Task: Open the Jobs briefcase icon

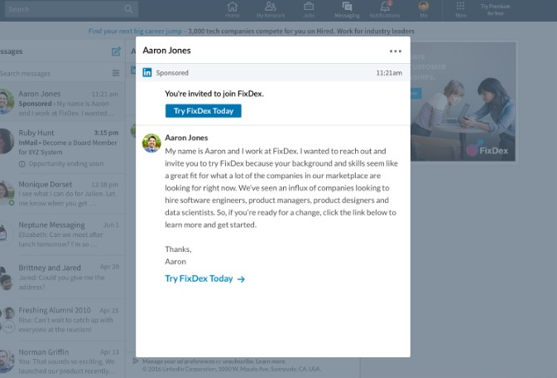Action: [x=309, y=10]
